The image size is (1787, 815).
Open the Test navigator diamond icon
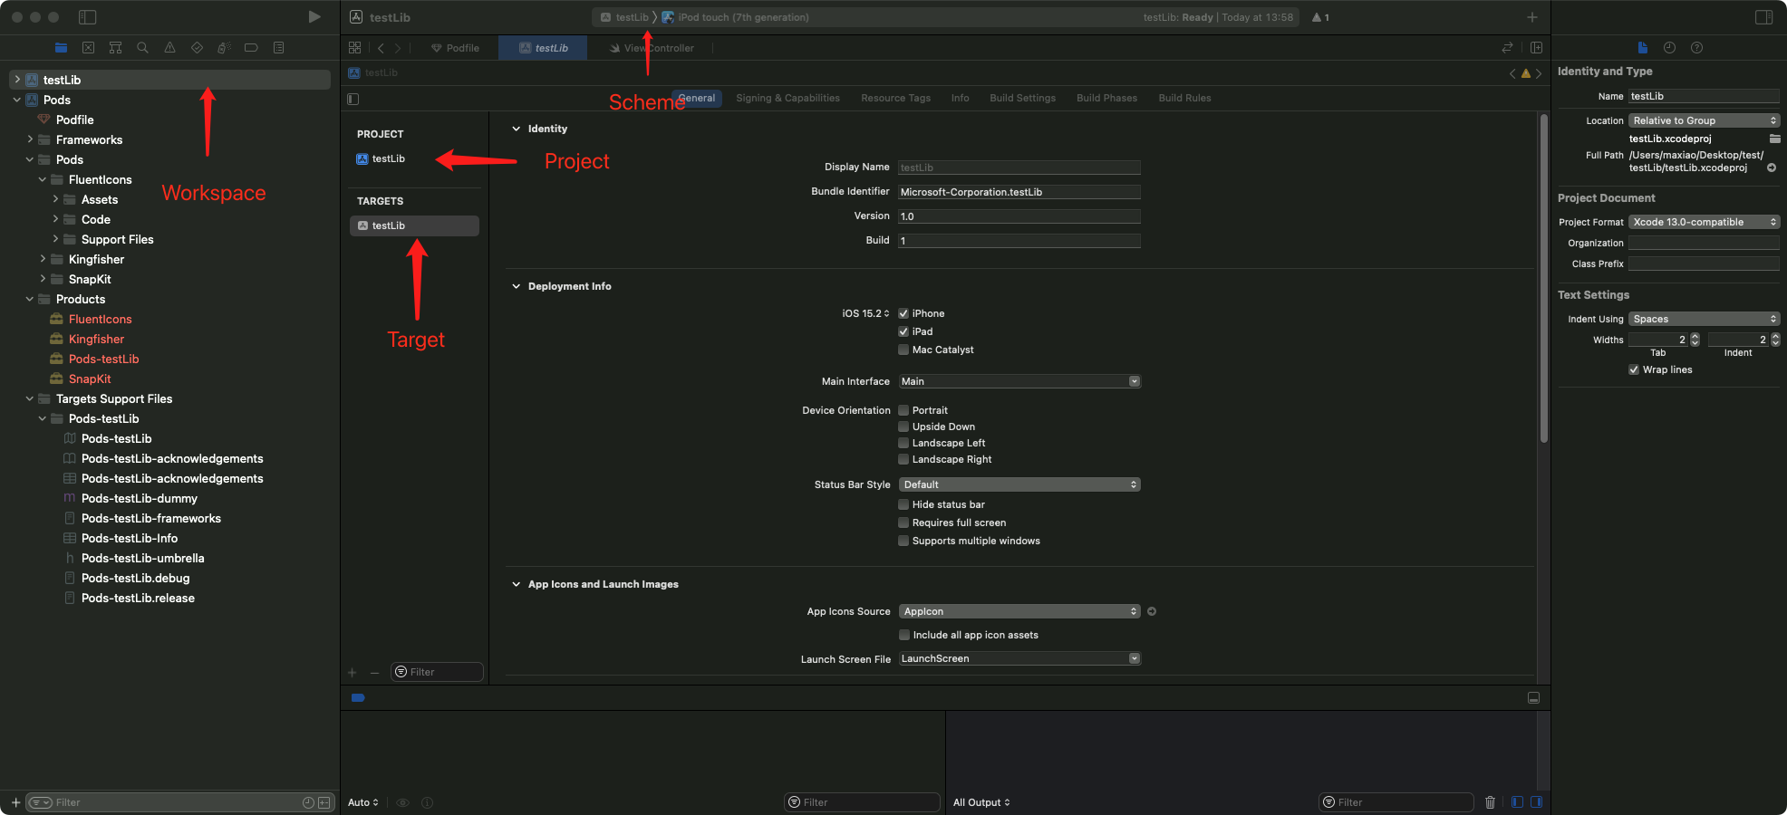[x=197, y=48]
